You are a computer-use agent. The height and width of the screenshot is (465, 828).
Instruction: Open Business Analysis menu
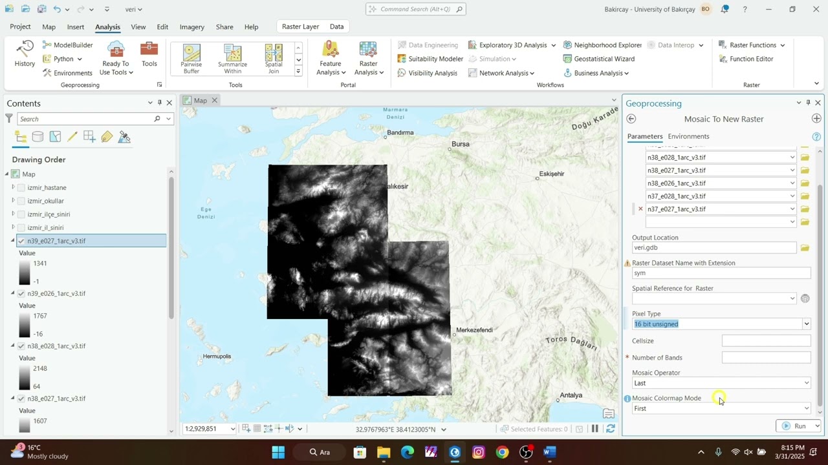click(x=596, y=73)
